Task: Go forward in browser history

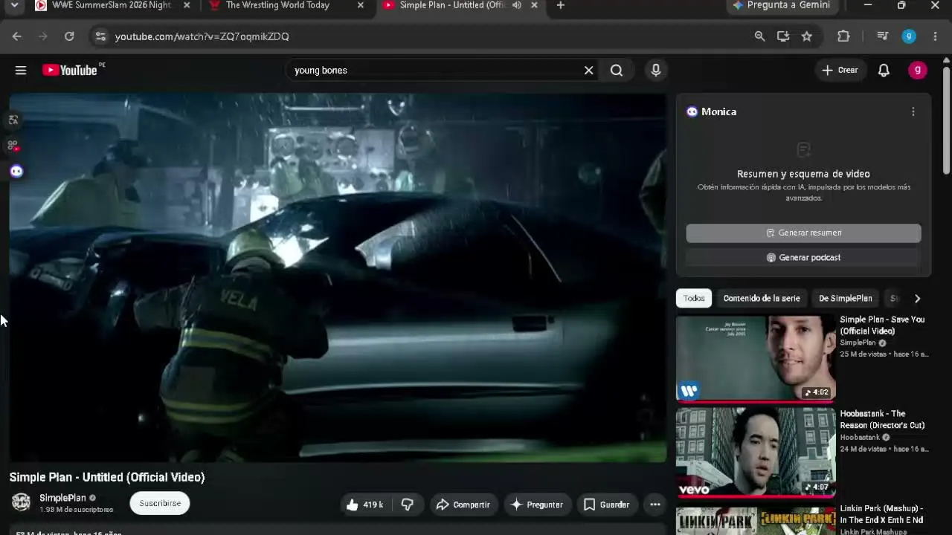Action: pyautogui.click(x=43, y=36)
